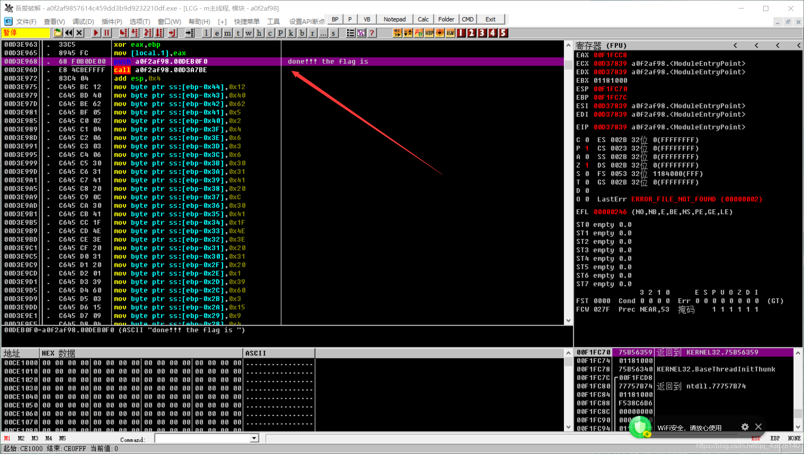Select the NONE stack mode button
Image resolution: width=804 pixels, height=454 pixels.
[x=794, y=438]
